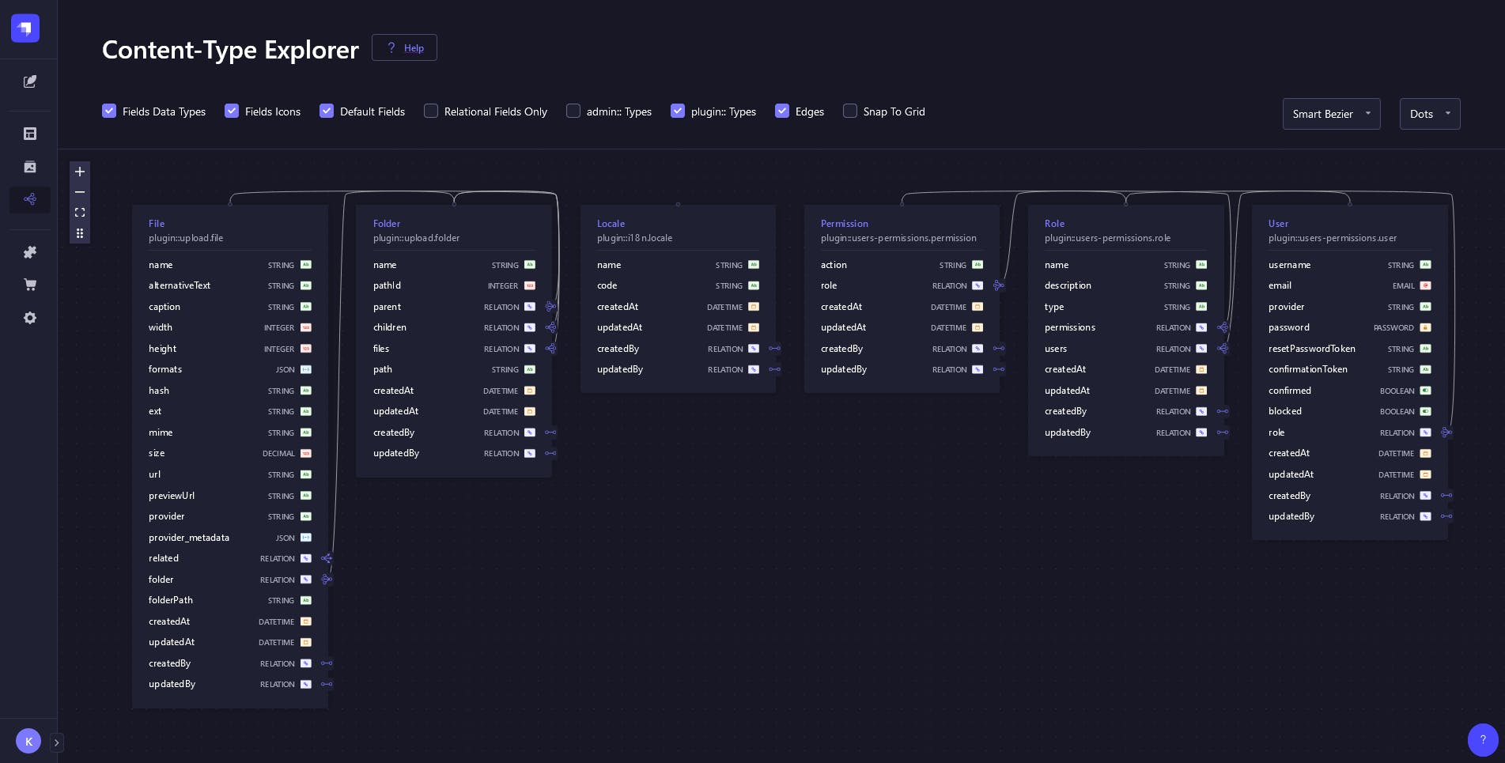
Task: Enable the admin:: Types checkbox
Action: [573, 111]
